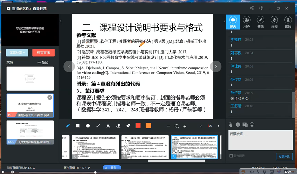Click the 结束直播 button

pos(43,53)
